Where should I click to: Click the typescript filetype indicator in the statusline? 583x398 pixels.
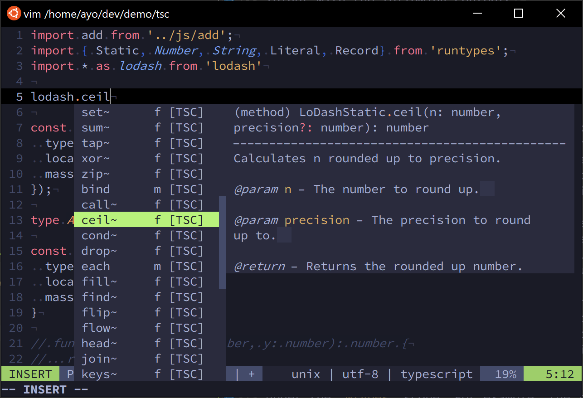436,374
